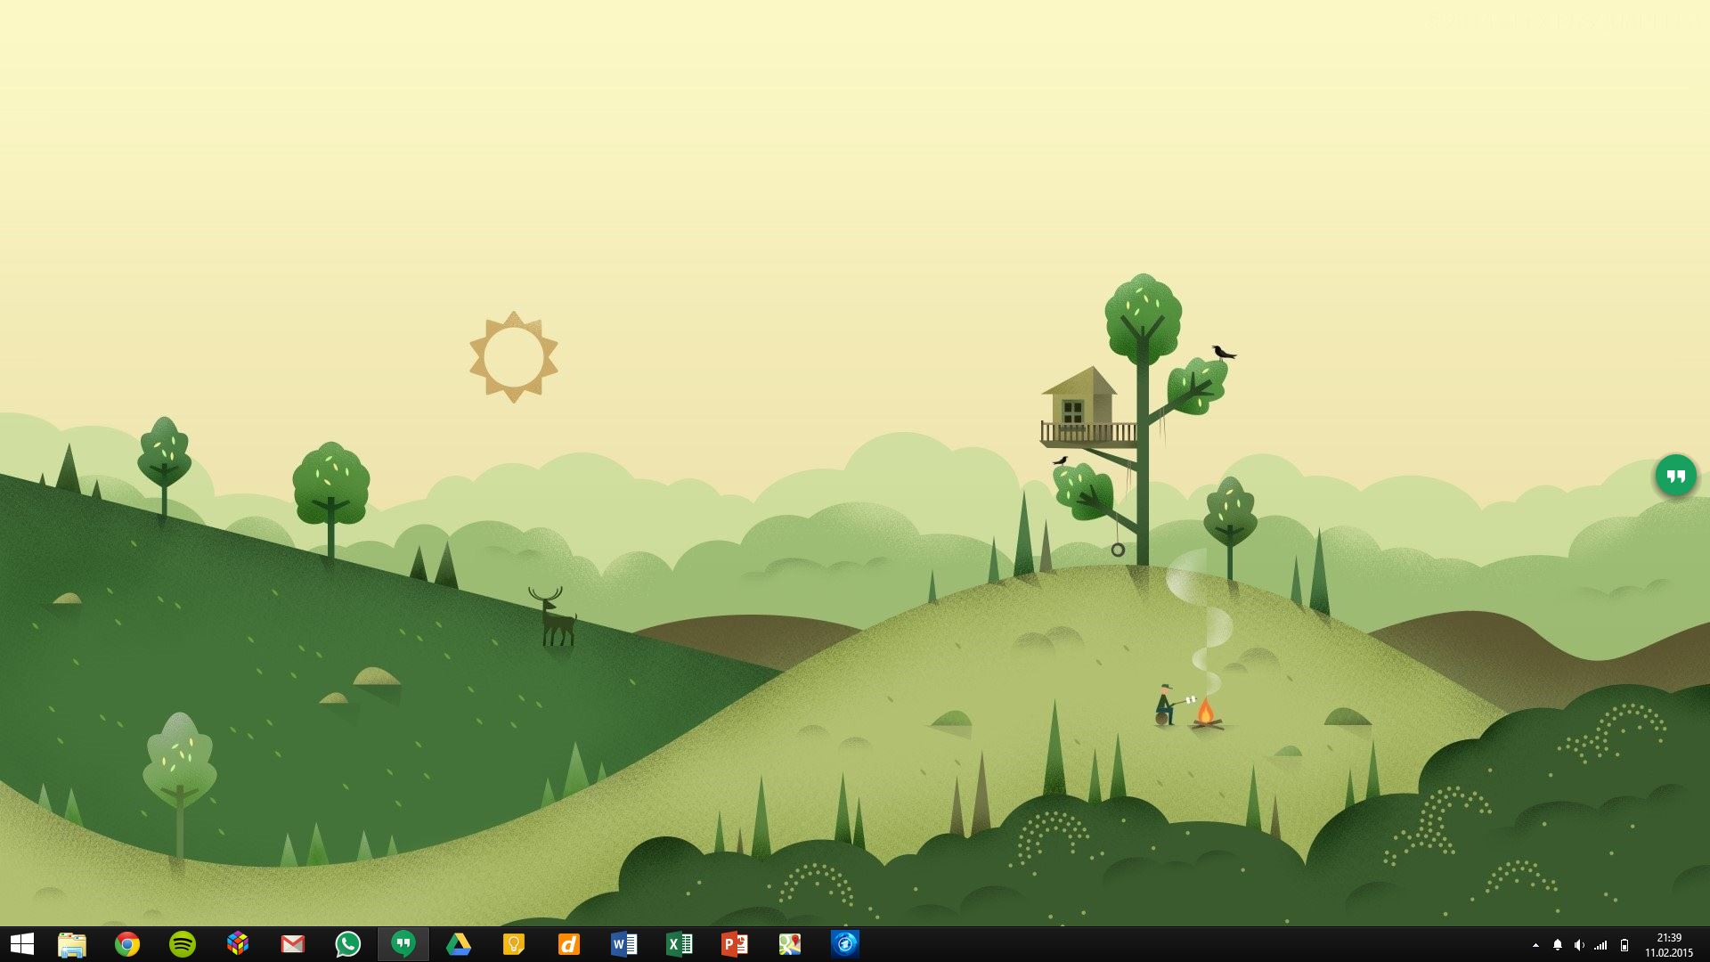This screenshot has height=962, width=1710.
Task: Click the floating green Hangouts bubble
Action: point(1675,476)
